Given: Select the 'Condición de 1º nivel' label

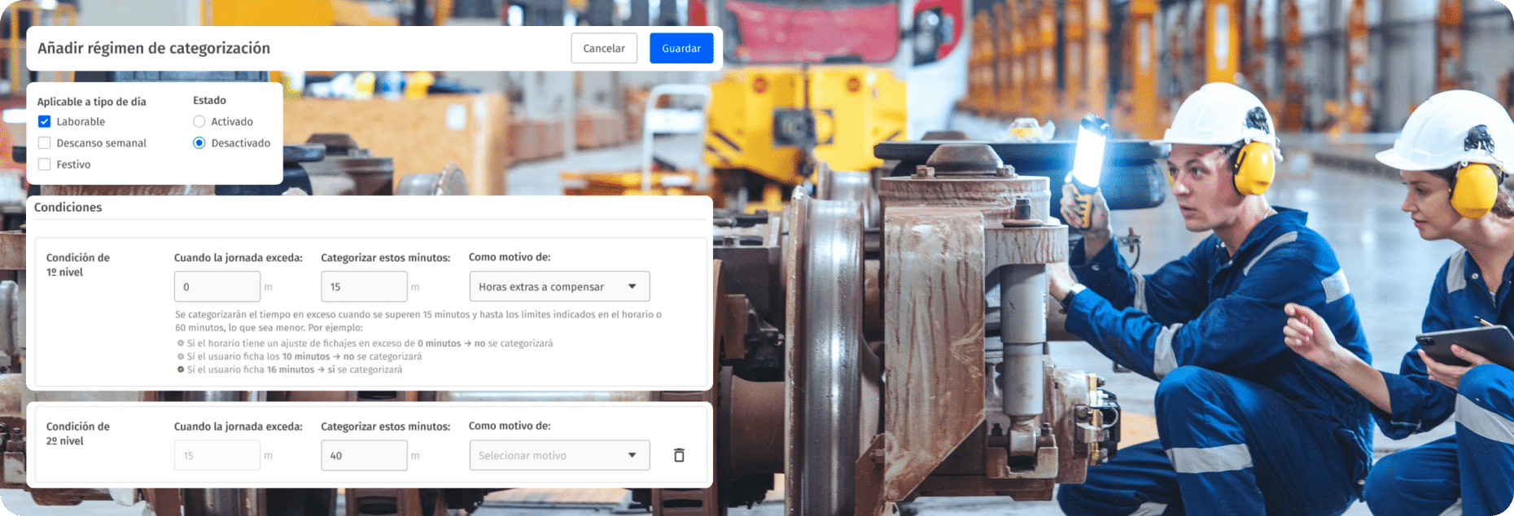Looking at the screenshot, I should coord(77,265).
